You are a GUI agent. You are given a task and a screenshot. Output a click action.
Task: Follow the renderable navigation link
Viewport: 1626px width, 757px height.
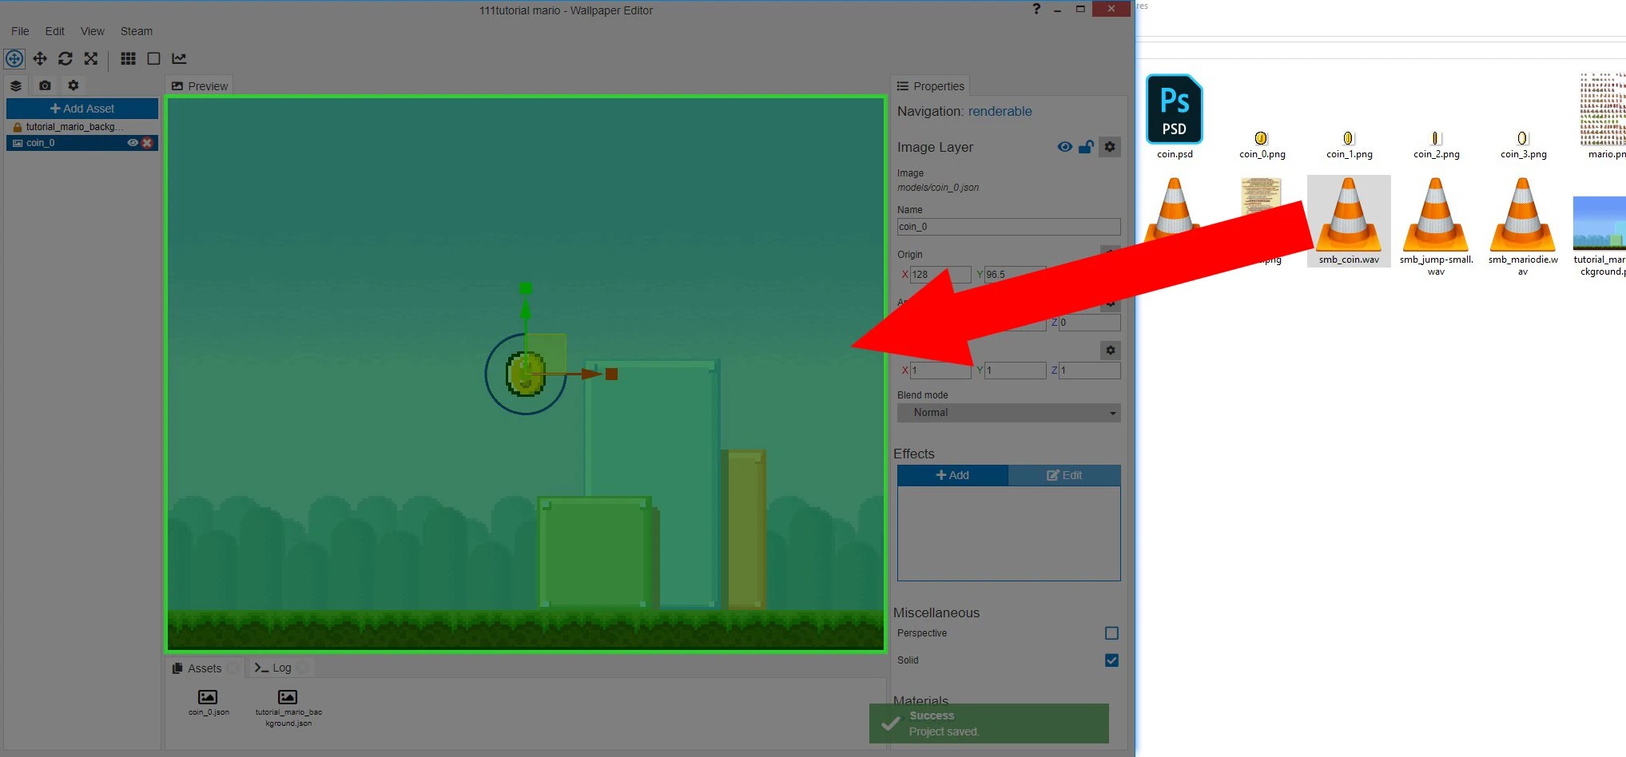(1000, 111)
